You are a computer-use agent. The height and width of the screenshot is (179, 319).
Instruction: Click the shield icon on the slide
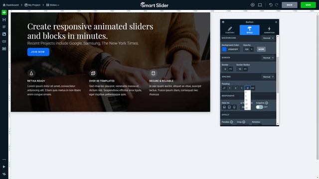(31, 73)
